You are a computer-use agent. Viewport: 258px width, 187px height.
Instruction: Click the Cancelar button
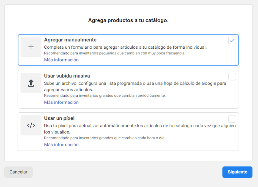click(18, 172)
